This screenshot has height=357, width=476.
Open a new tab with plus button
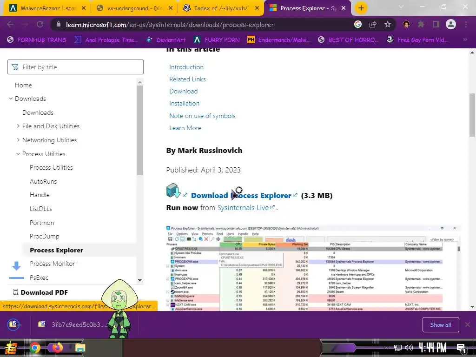tap(361, 8)
